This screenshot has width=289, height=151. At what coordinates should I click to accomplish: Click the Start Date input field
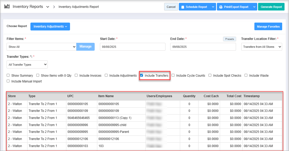(132, 47)
